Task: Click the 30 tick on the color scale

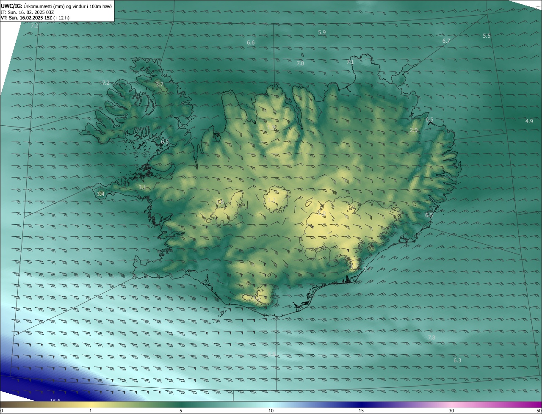Action: tap(451, 411)
